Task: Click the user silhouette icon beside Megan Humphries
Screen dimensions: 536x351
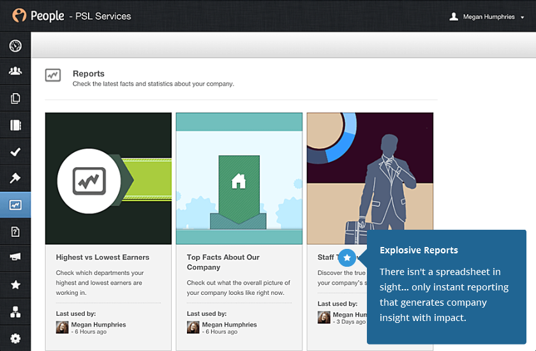Action: point(454,17)
